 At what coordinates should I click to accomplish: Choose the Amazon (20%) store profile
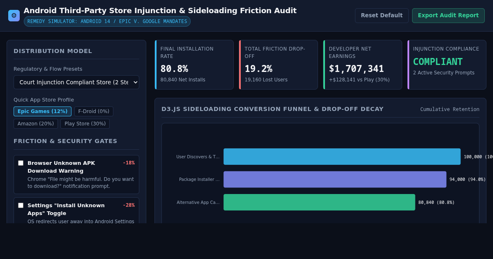(36, 124)
